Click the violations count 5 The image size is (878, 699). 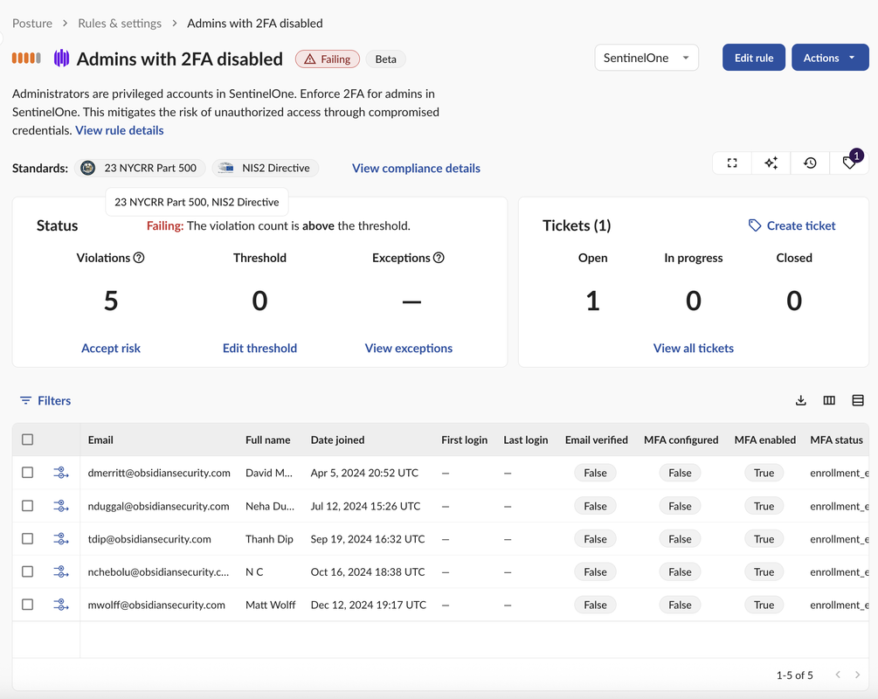111,301
